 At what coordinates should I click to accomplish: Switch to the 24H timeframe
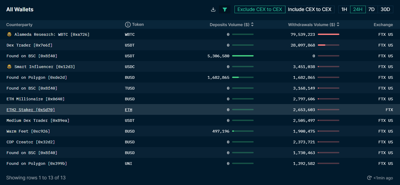coord(358,9)
